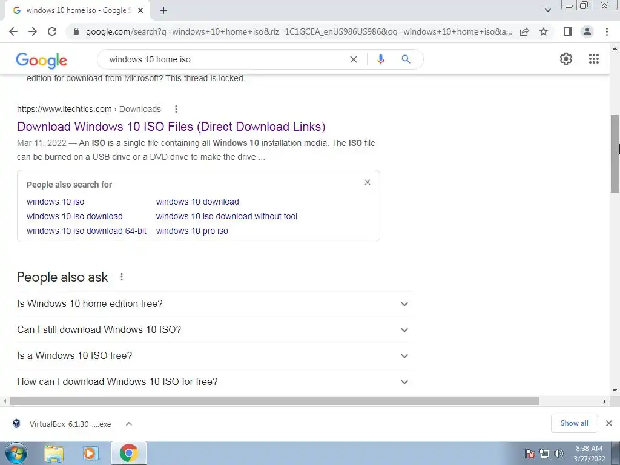Expand 'How can I download Windows 10 ISO for free?'
Viewport: 620px width, 465px height.
[214, 382]
